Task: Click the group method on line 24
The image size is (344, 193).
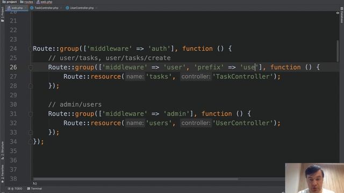Action: 69,49
